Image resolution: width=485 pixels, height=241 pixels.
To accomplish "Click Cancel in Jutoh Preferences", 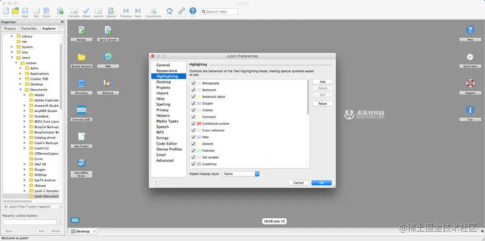I will 298,183.
